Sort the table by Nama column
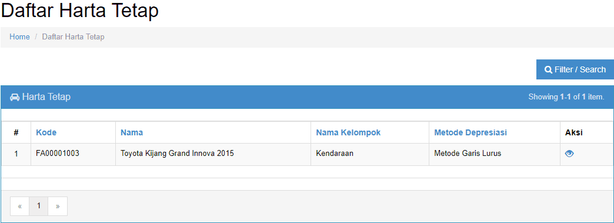This screenshot has height=223, width=614. (132, 132)
